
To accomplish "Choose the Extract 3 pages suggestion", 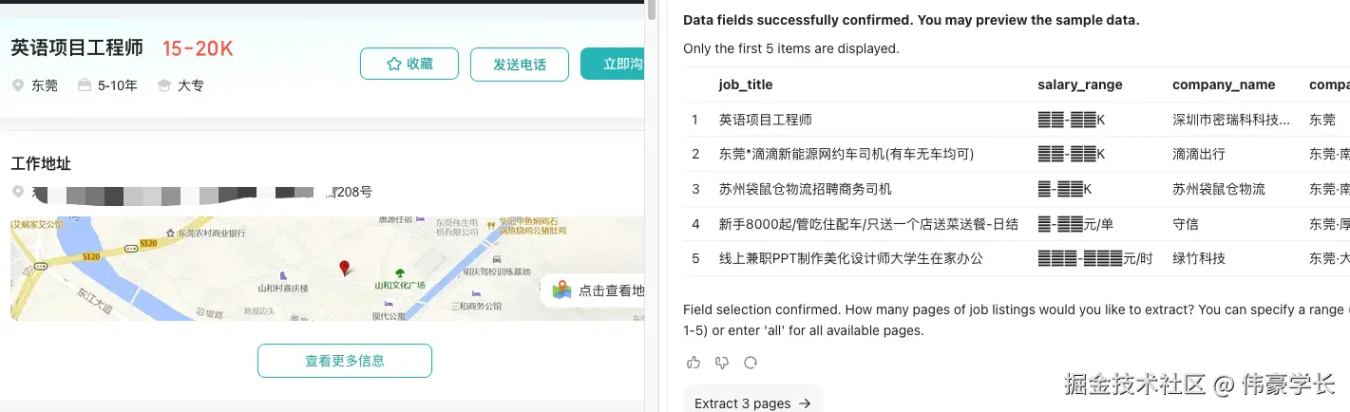I will click(x=751, y=403).
